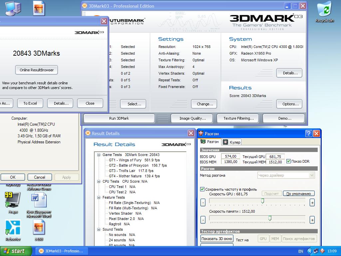Decrease memory speed with minus button
This screenshot has width=341, height=256.
203,220
